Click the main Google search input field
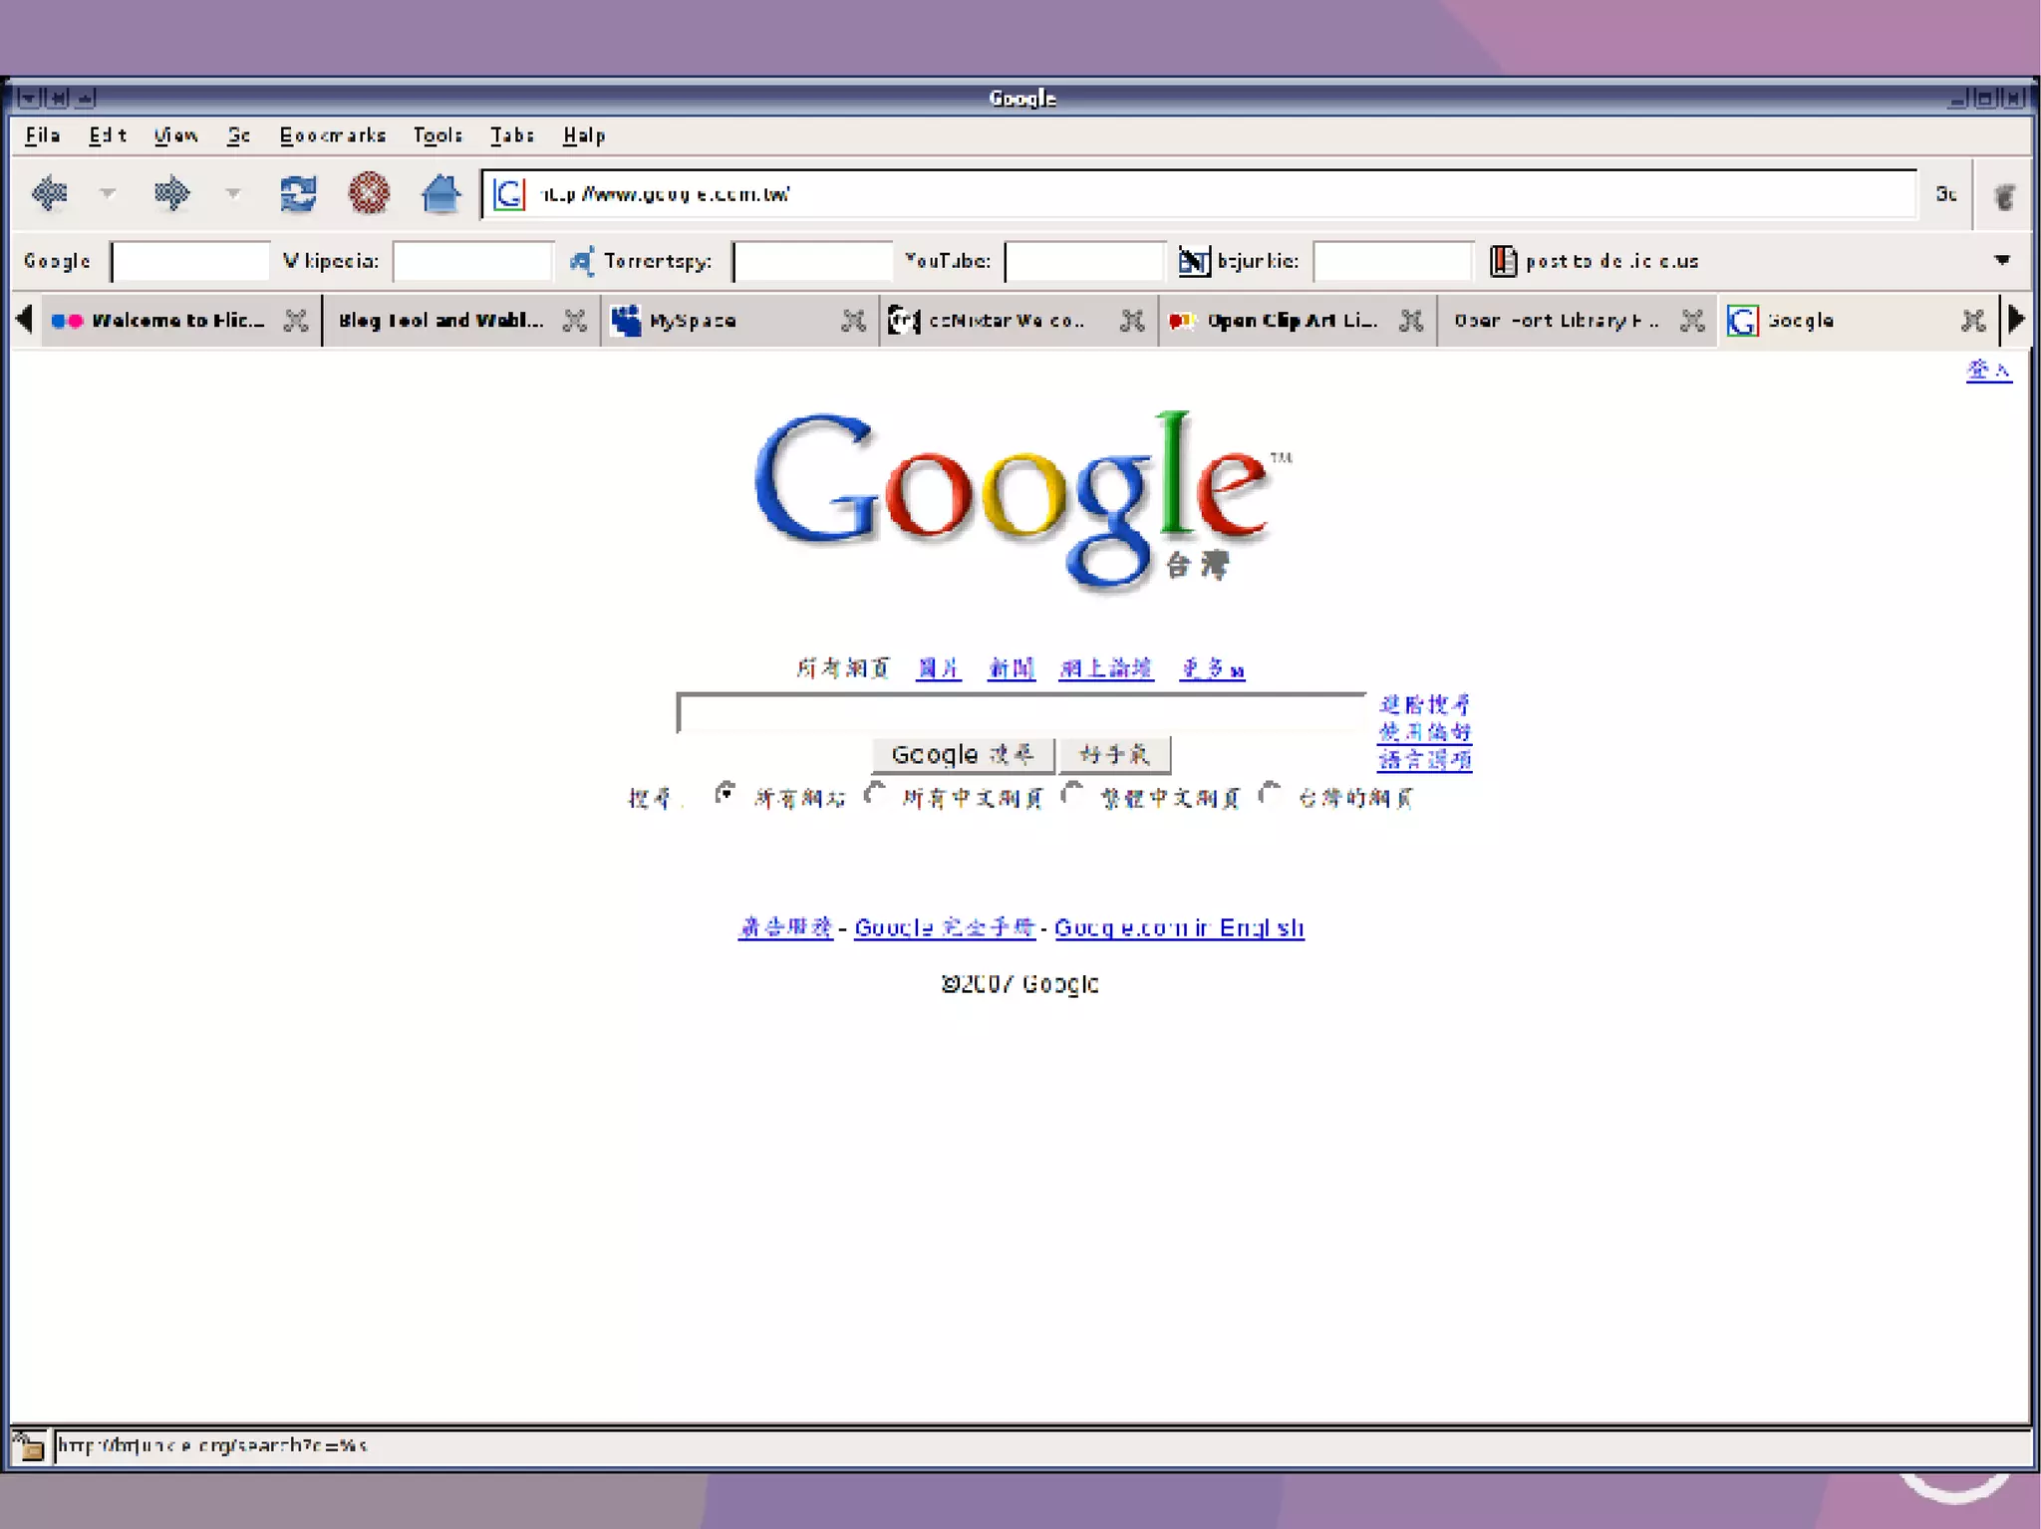This screenshot has height=1529, width=2041. (1020, 713)
